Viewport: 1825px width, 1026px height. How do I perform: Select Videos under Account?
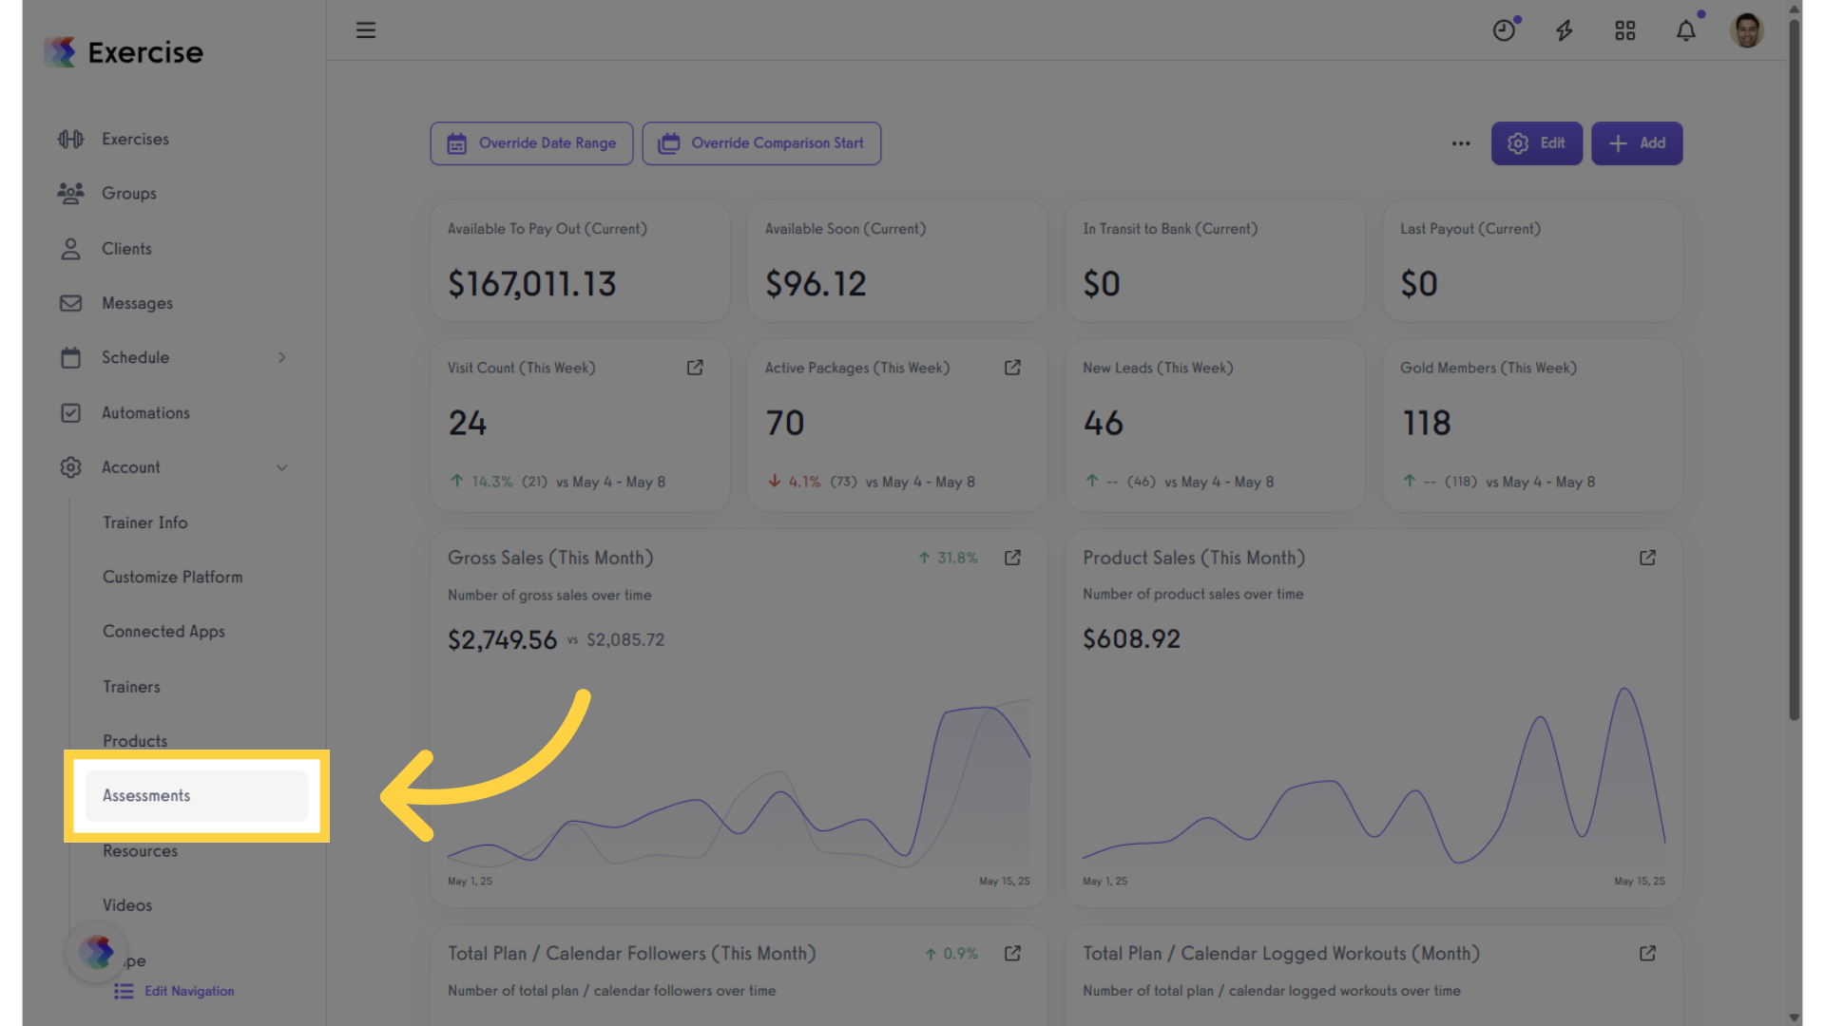pyautogui.click(x=127, y=905)
